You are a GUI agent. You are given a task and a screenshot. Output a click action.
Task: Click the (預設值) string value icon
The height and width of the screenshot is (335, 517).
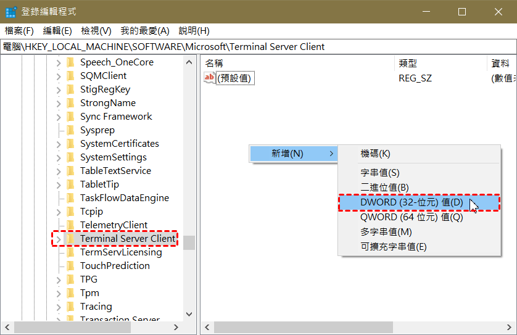coord(209,78)
